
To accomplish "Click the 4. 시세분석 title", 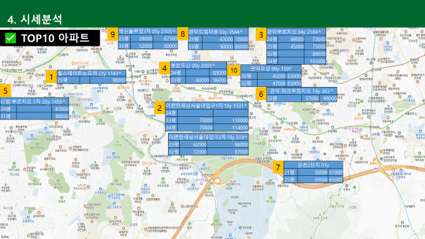I will point(35,19).
